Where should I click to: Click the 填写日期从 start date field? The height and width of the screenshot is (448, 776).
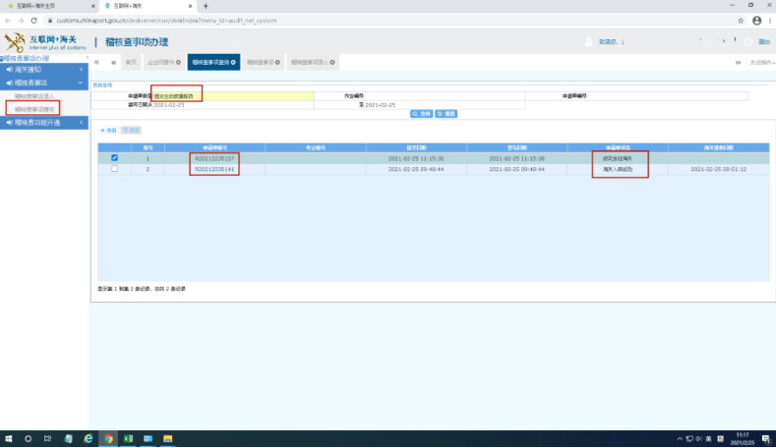(x=233, y=105)
